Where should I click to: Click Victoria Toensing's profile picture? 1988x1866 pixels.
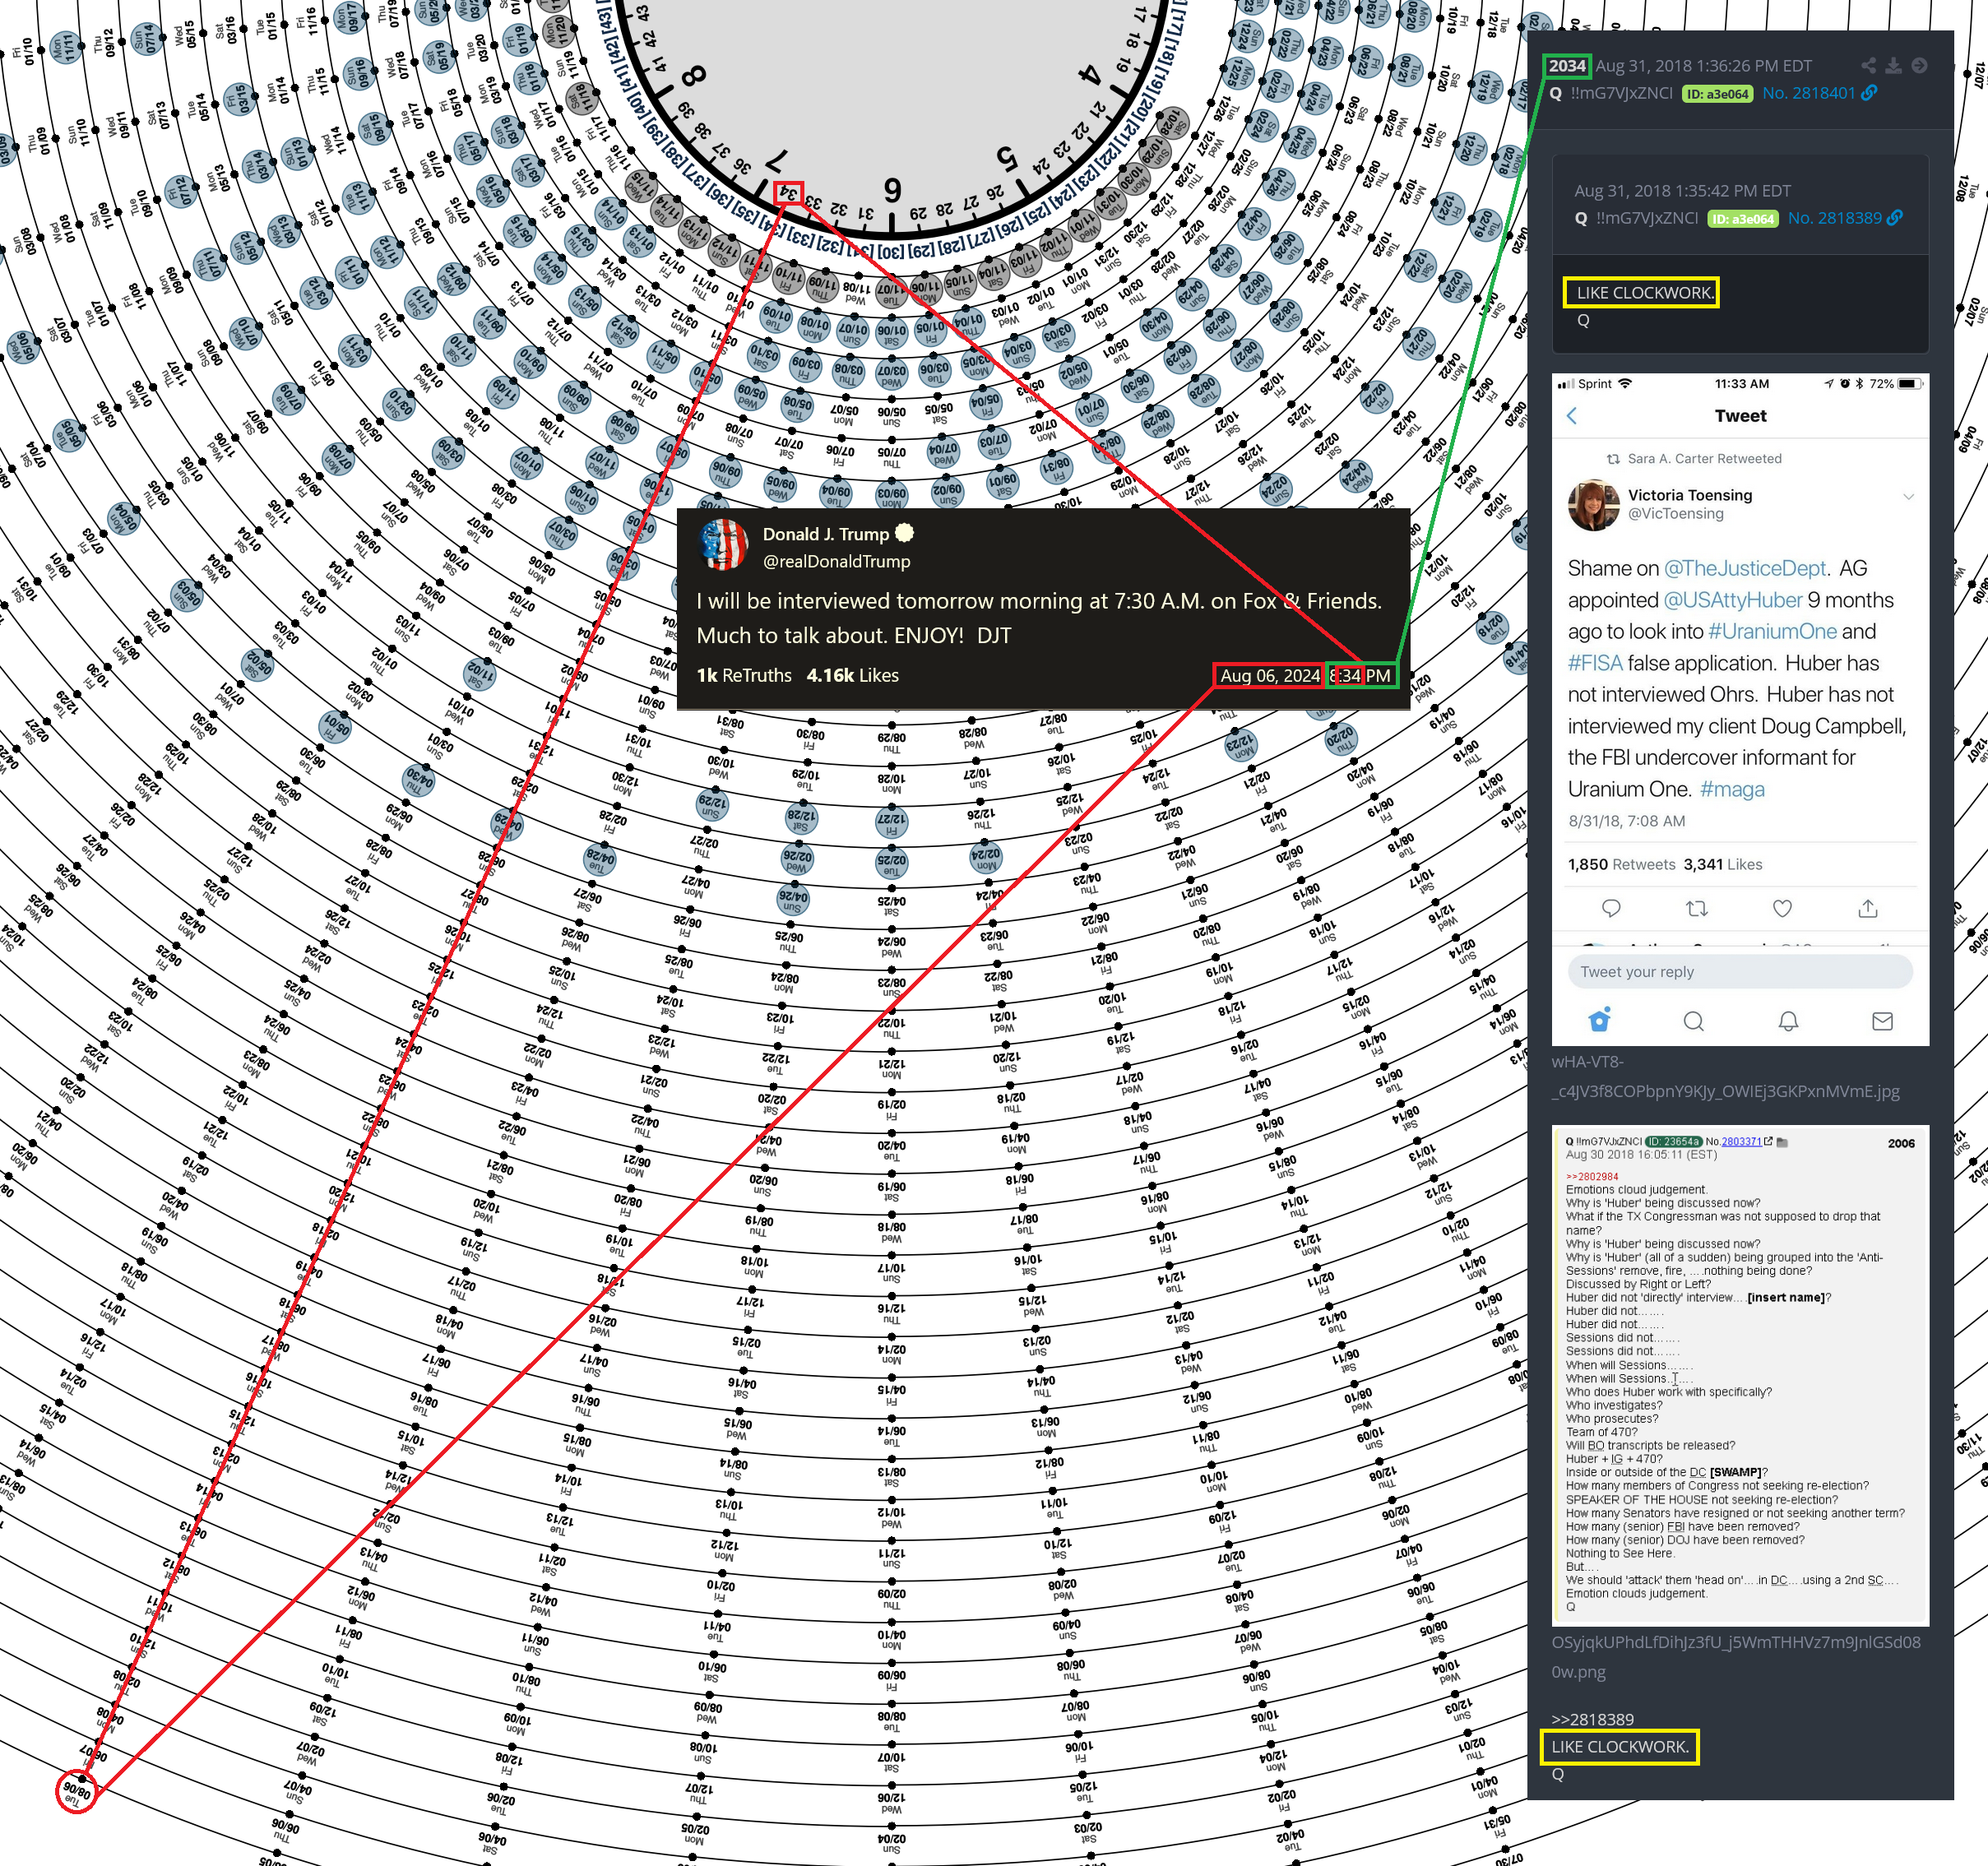pyautogui.click(x=1593, y=505)
